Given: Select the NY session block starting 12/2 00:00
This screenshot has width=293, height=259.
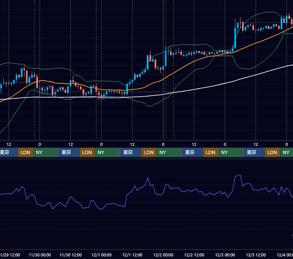Looking at the screenshot, I should coord(168,152).
